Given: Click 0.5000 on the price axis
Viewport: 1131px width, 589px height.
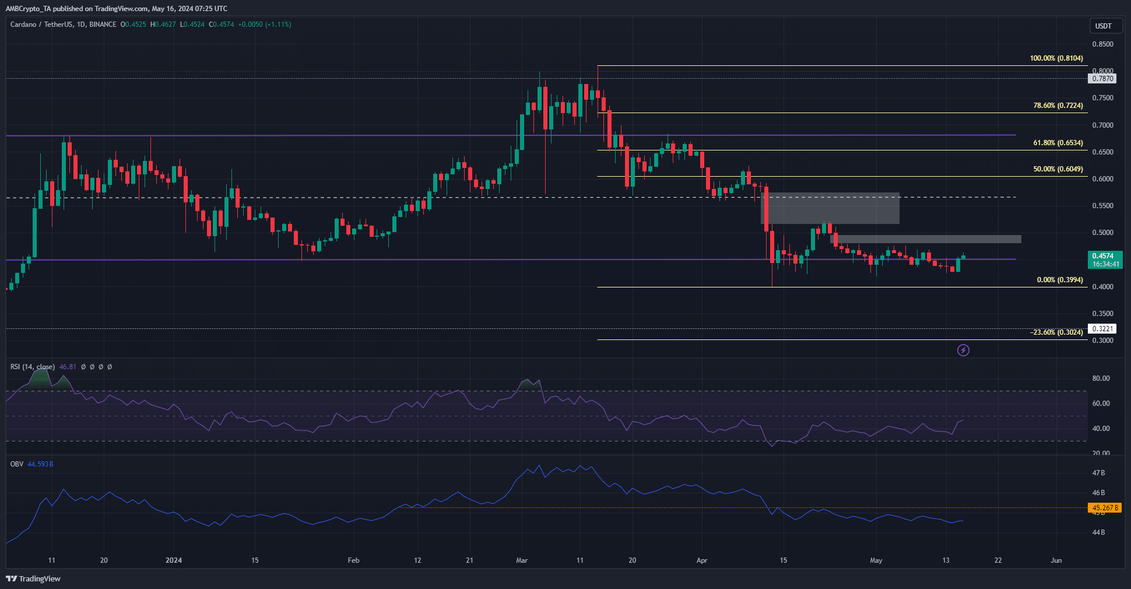Looking at the screenshot, I should [x=1102, y=233].
